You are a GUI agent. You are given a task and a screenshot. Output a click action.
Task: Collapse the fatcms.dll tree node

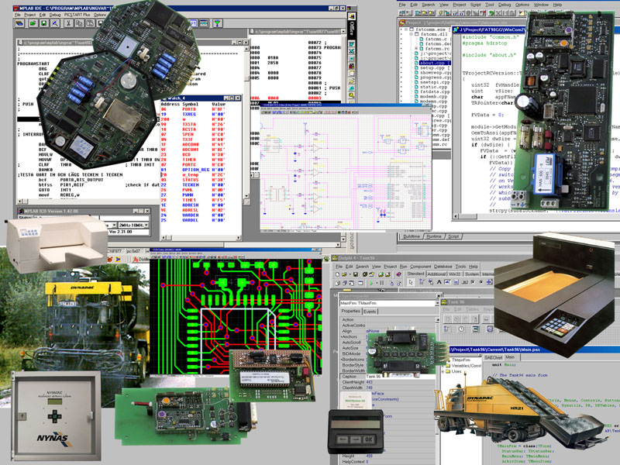pyautogui.click(x=412, y=34)
